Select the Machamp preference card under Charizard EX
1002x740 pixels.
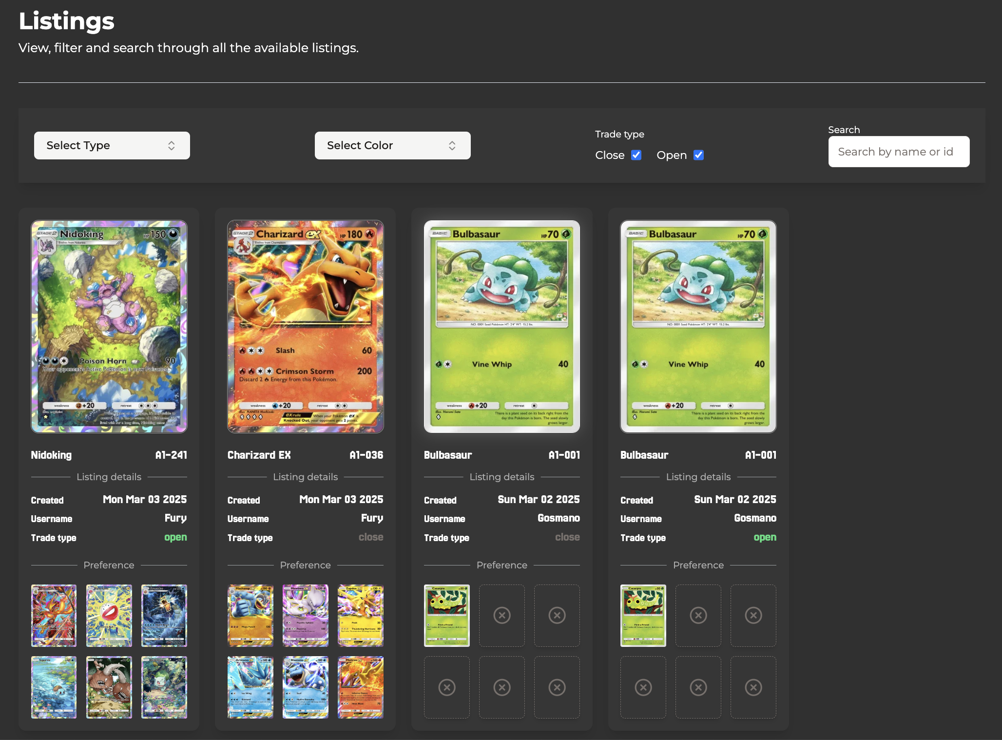tap(250, 616)
